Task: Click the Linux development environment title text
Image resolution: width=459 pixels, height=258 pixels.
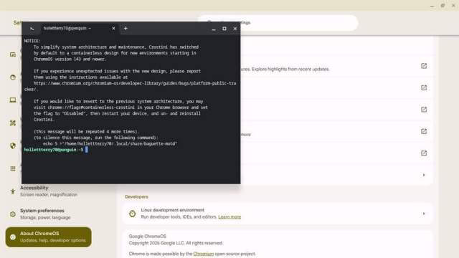Action: click(172, 210)
